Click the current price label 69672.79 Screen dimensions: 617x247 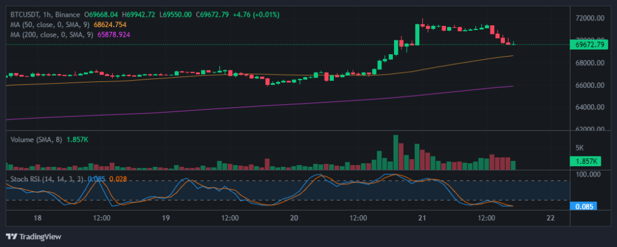(589, 45)
